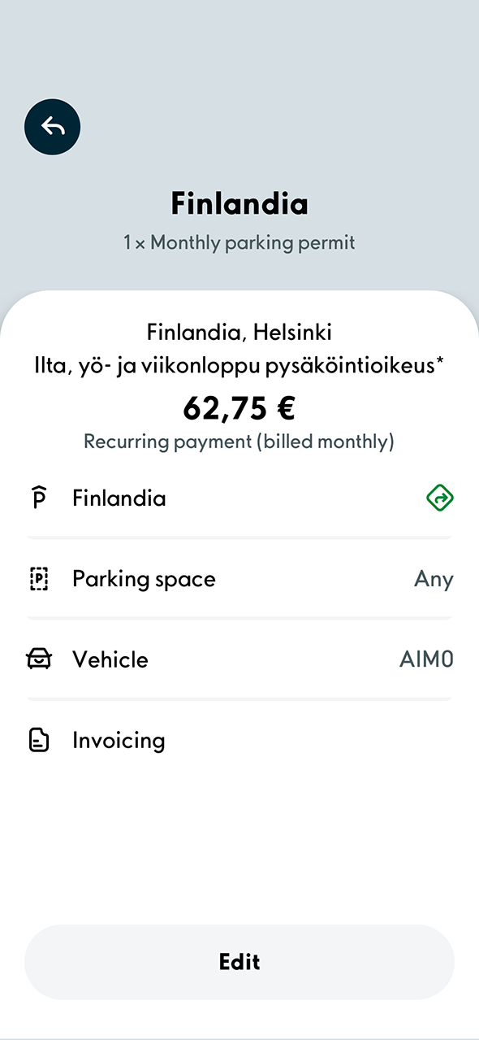Open navigation with the green directions icon
This screenshot has height=1040, width=479.
pos(440,498)
